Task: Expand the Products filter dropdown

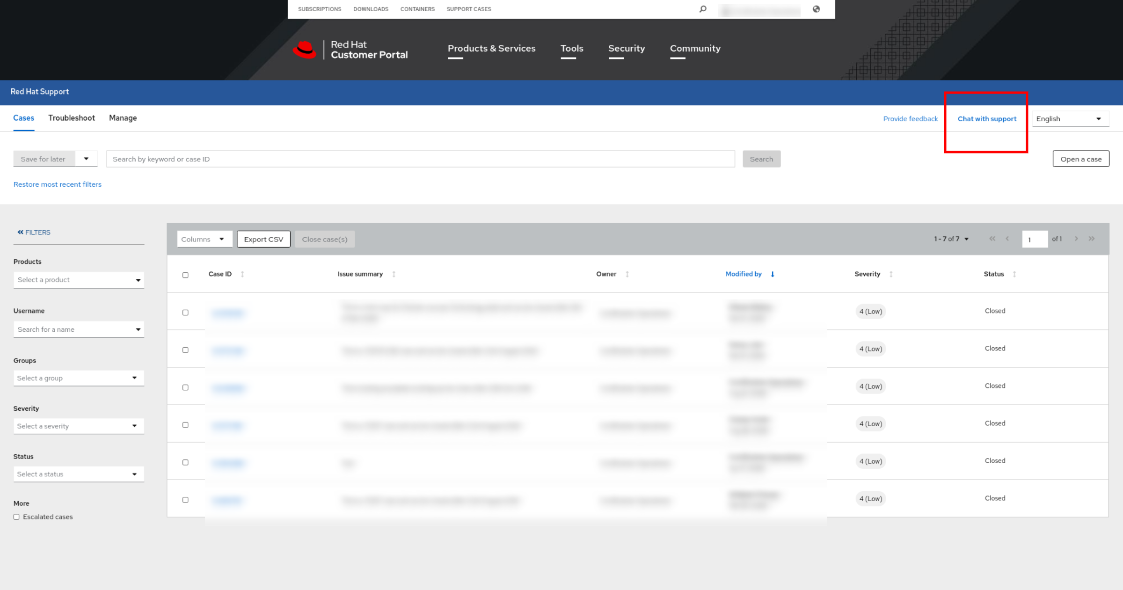Action: tap(79, 279)
